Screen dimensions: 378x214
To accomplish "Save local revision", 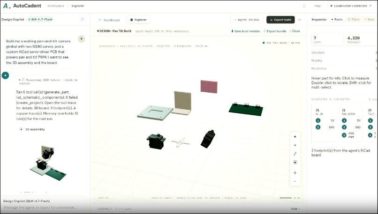I will coord(245,31).
